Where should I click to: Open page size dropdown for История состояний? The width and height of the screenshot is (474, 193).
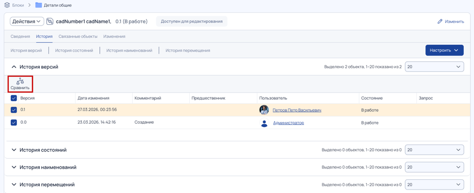coord(434,150)
